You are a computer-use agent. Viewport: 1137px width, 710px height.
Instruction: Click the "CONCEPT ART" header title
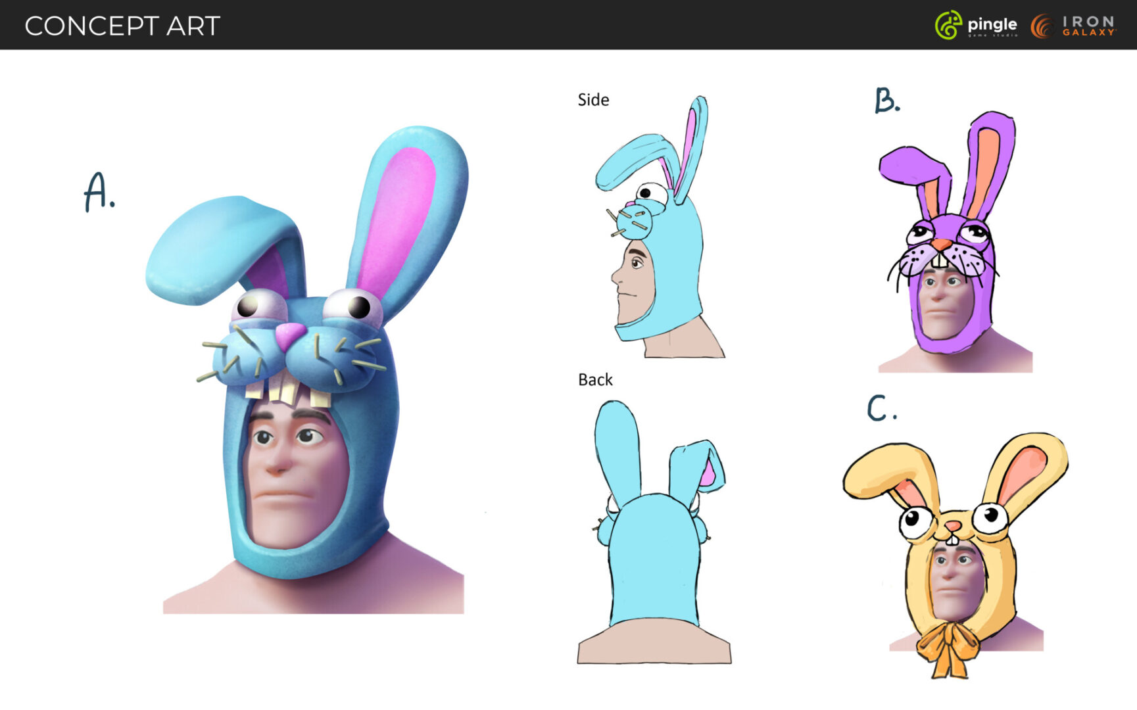click(x=122, y=26)
